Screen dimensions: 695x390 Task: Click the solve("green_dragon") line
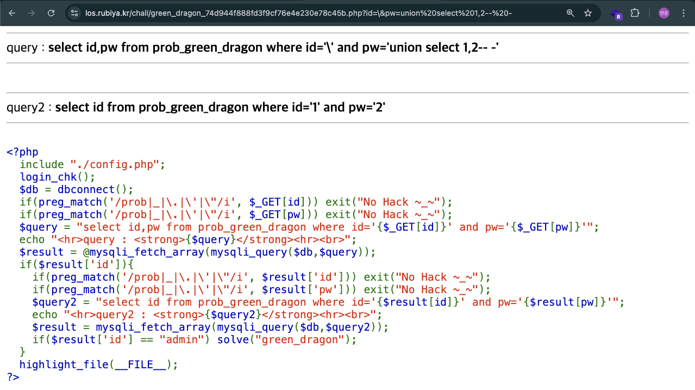[195, 340]
